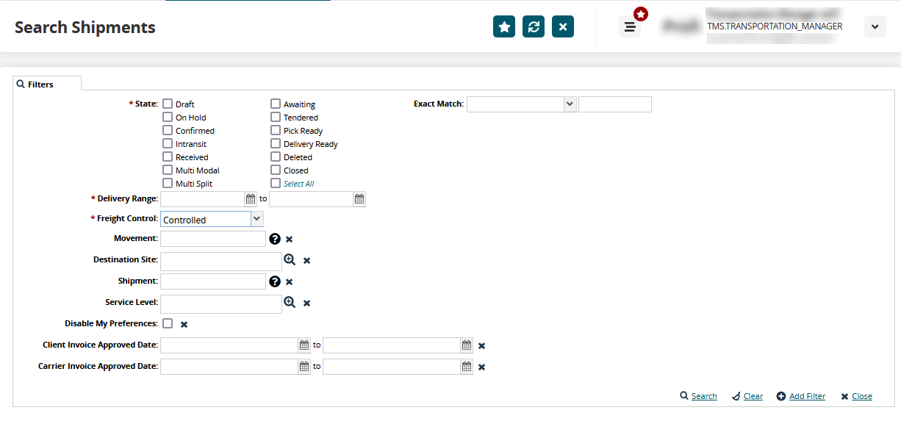Click into the Shipment input field
Viewport: 901px width, 424px height.
tap(213, 281)
